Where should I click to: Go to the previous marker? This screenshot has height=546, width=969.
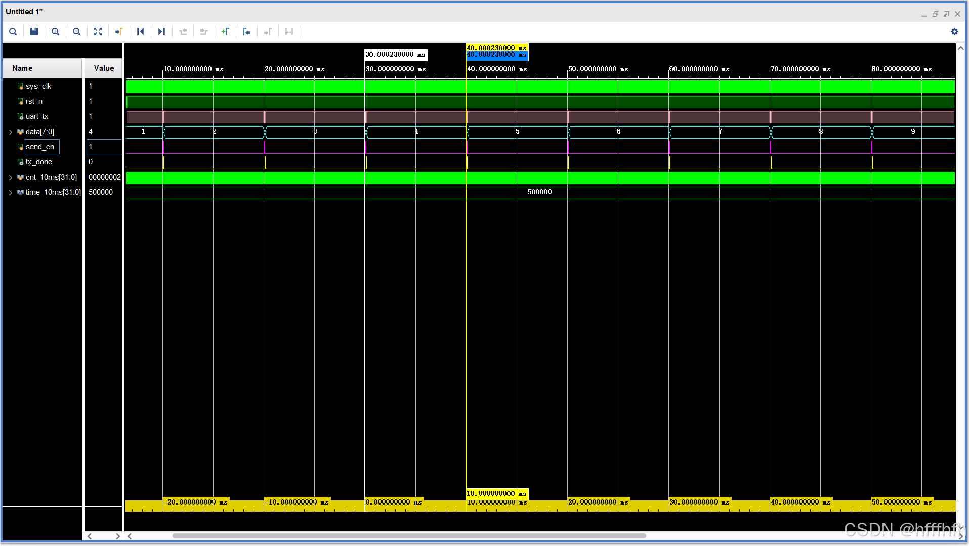click(247, 32)
